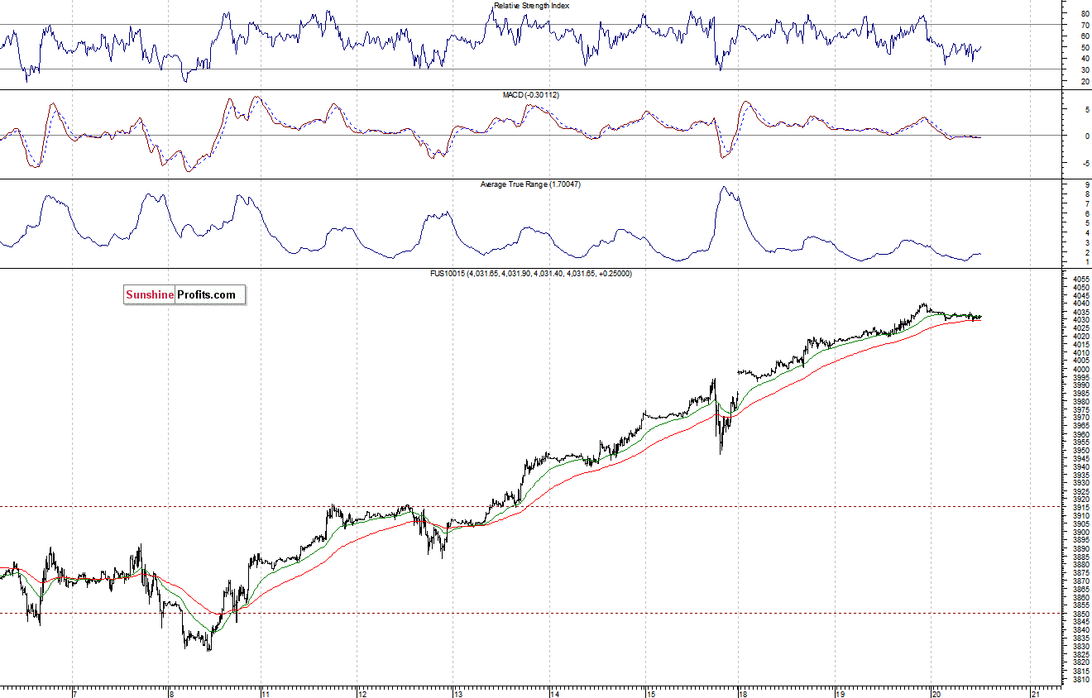Select the 1 label on ATR axis
1092x698 pixels.
click(x=1087, y=262)
